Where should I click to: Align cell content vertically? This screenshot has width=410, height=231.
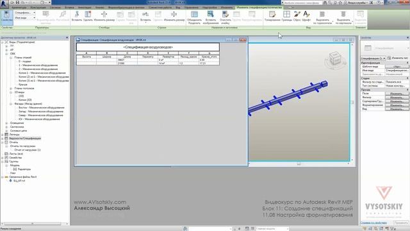[343, 17]
